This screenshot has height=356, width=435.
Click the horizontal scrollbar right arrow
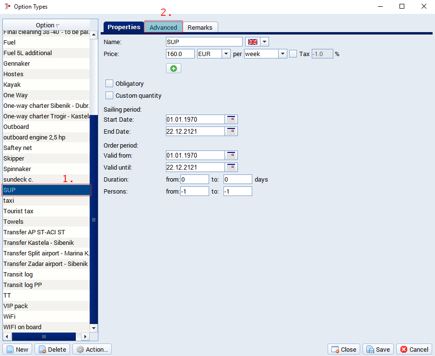click(x=85, y=336)
